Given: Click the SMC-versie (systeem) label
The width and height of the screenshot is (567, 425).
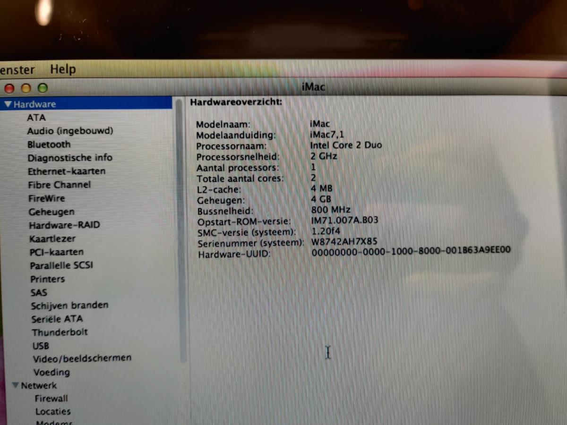Looking at the screenshot, I should pyautogui.click(x=247, y=232).
